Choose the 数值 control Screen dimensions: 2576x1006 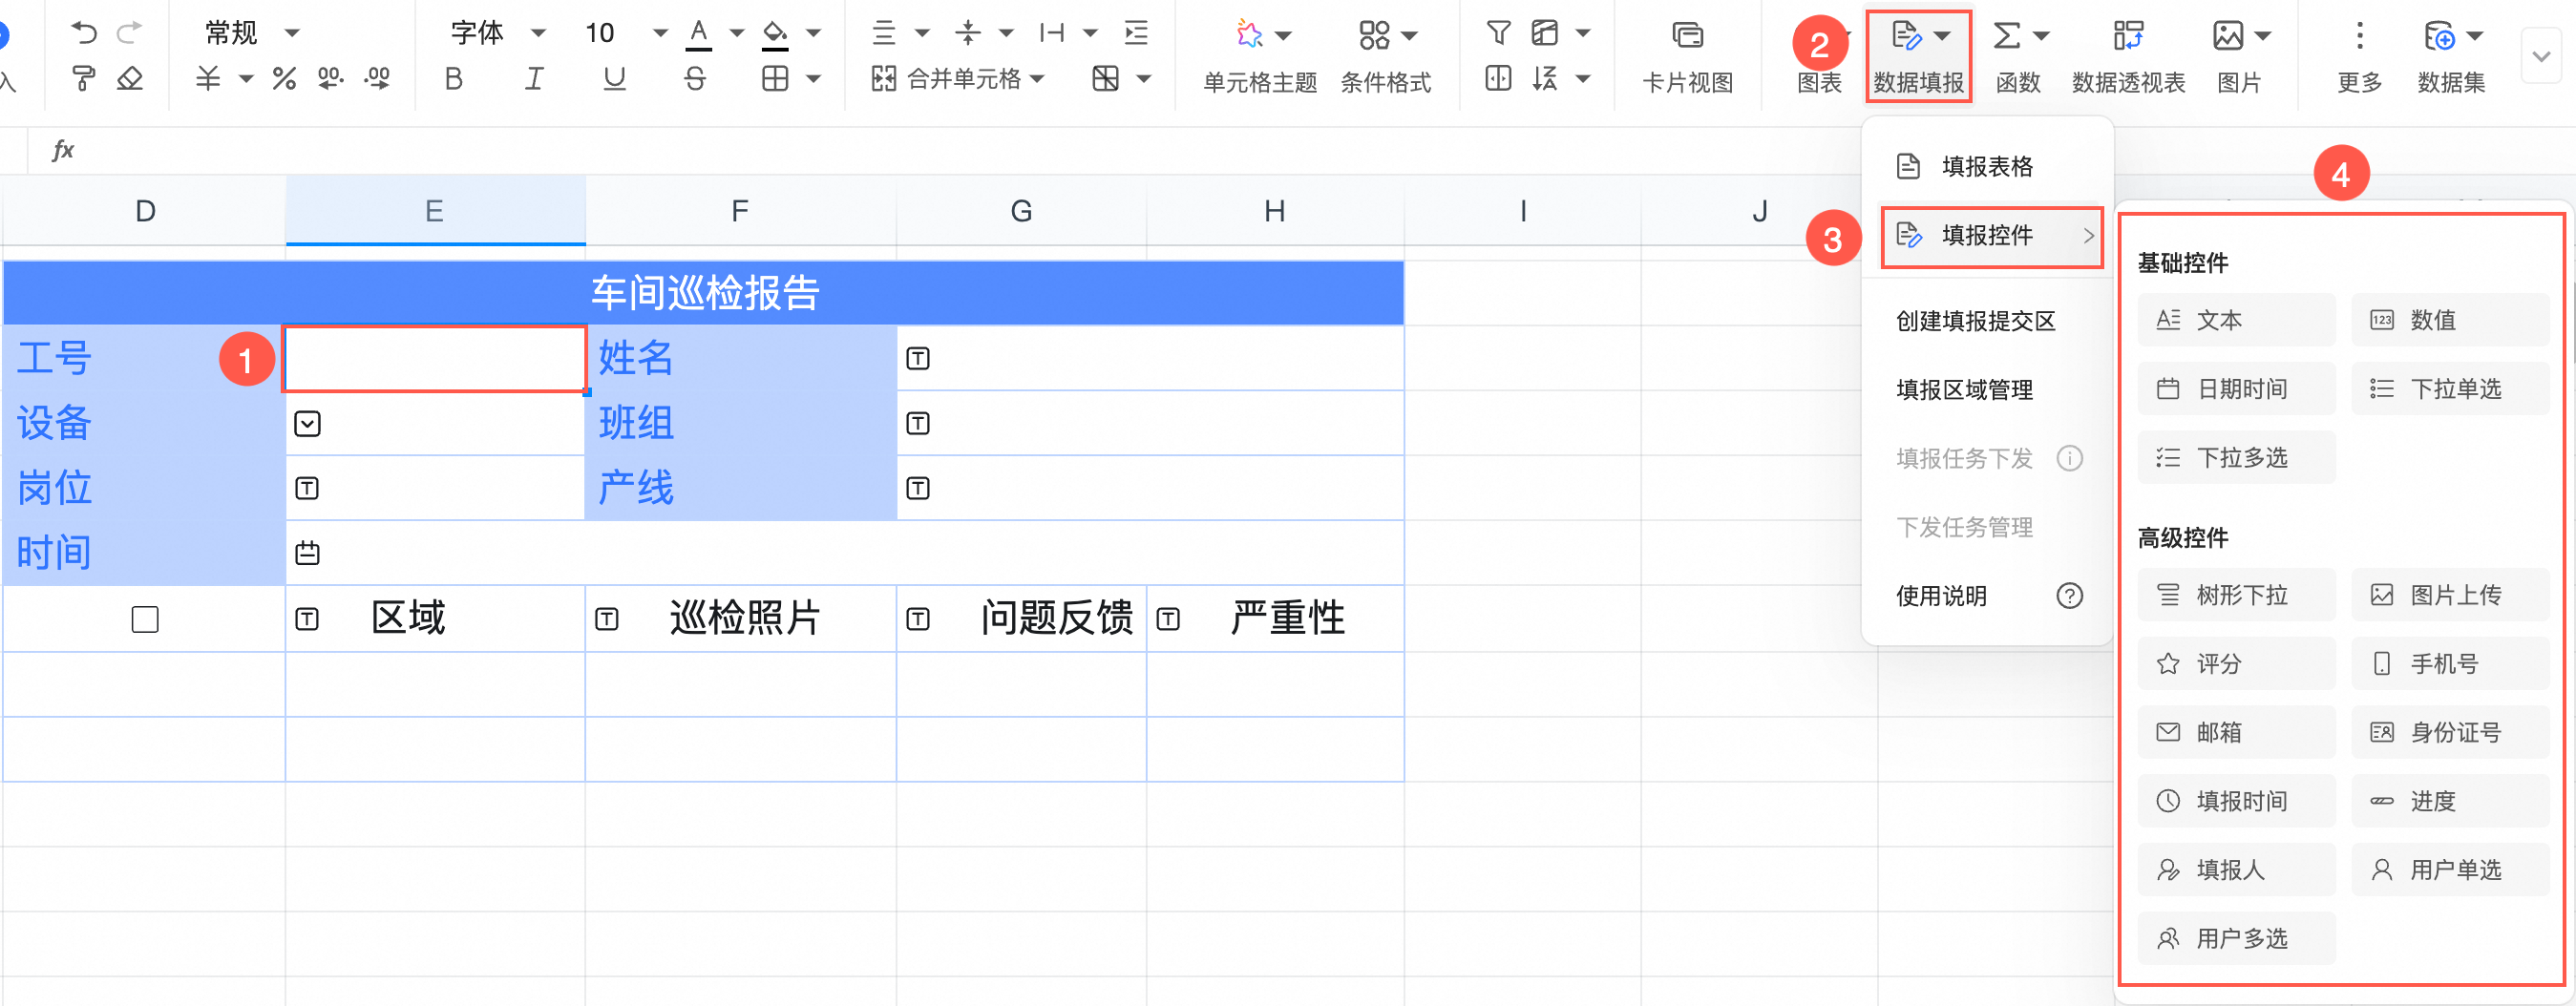click(2449, 320)
